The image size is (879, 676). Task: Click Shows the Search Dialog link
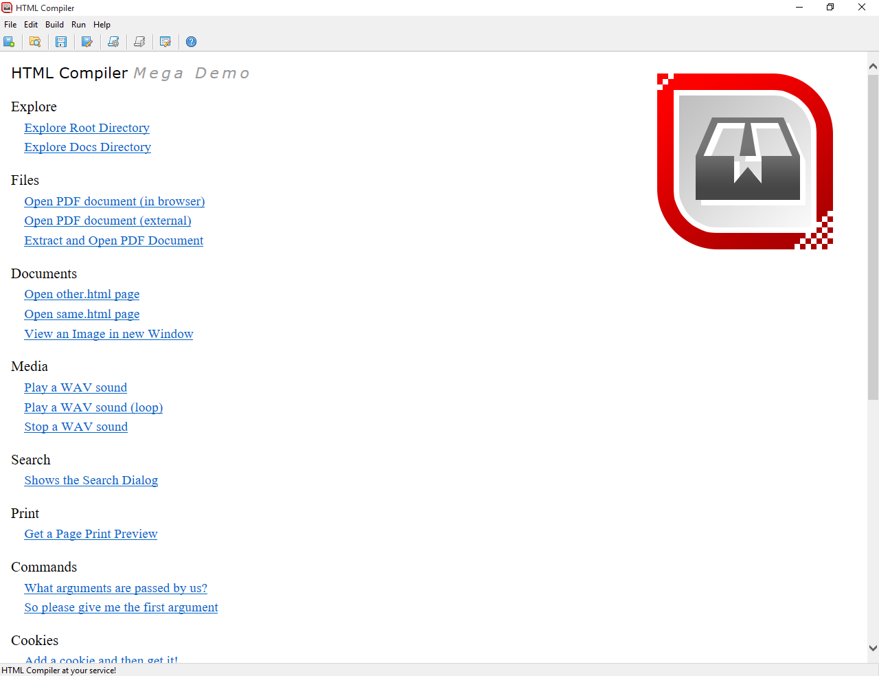pos(91,480)
